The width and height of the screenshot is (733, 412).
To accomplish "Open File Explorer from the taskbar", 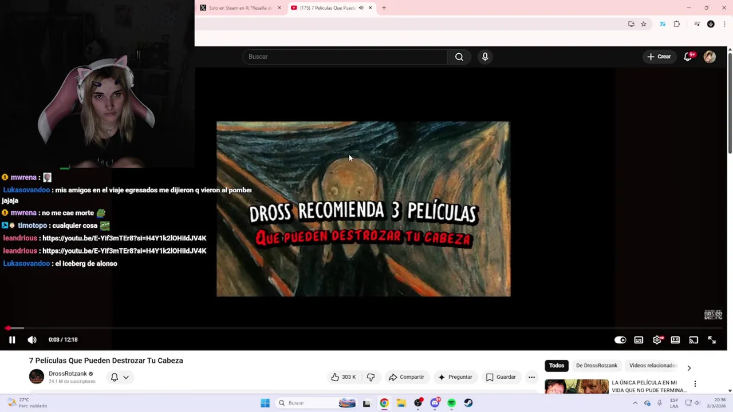I will pos(401,403).
